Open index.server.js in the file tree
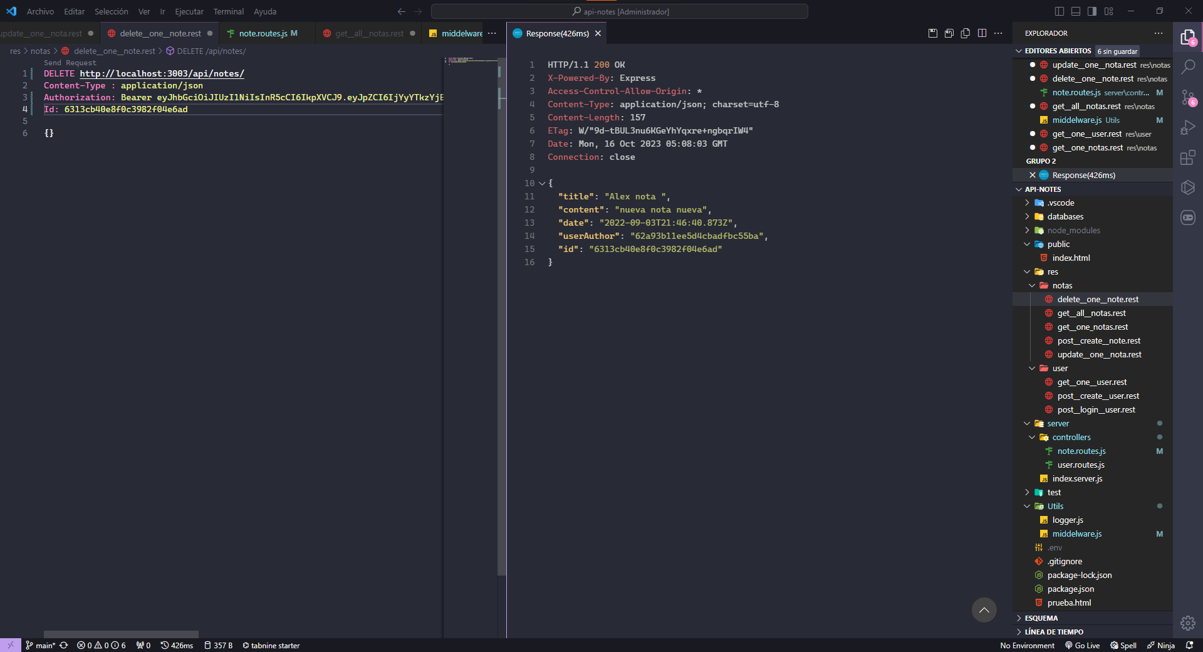 1077,478
